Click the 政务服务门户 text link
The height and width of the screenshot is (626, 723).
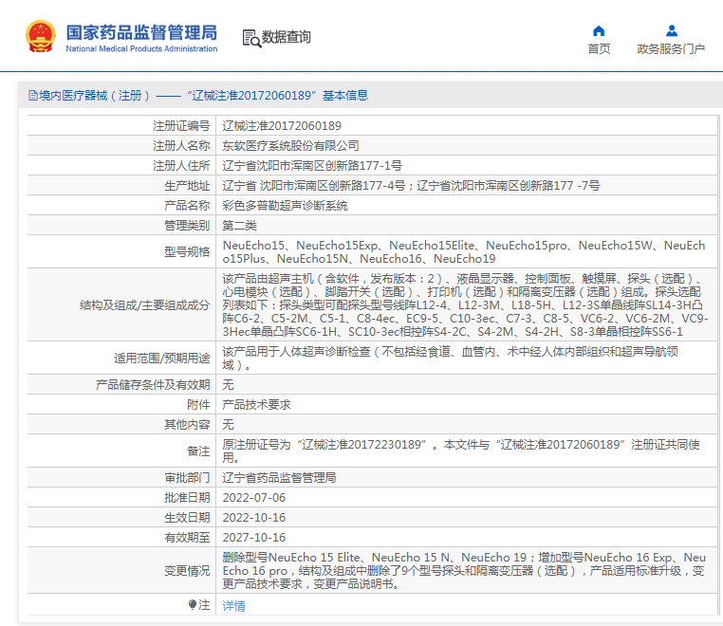(671, 49)
